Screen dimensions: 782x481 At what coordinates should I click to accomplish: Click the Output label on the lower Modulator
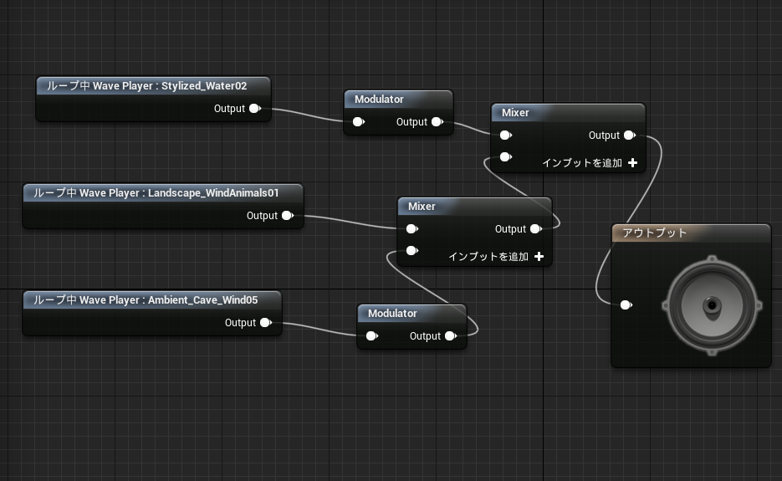[426, 336]
